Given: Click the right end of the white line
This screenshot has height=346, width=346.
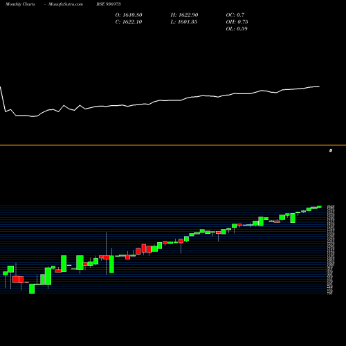Looking at the screenshot, I should point(319,86).
